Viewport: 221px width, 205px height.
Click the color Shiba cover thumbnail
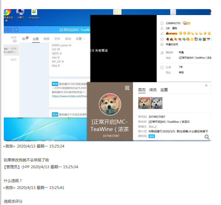[144, 103]
